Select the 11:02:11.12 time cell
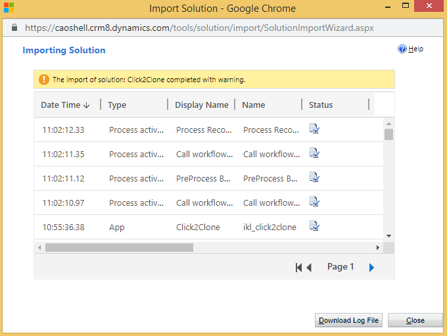447x336 pixels. pyautogui.click(x=63, y=179)
